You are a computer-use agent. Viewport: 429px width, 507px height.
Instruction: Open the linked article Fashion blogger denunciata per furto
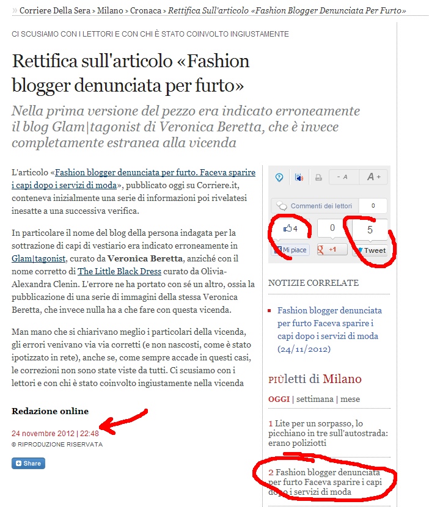coord(134,179)
